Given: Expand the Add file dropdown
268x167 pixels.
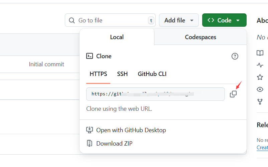Looking at the screenshot, I should coord(179,20).
